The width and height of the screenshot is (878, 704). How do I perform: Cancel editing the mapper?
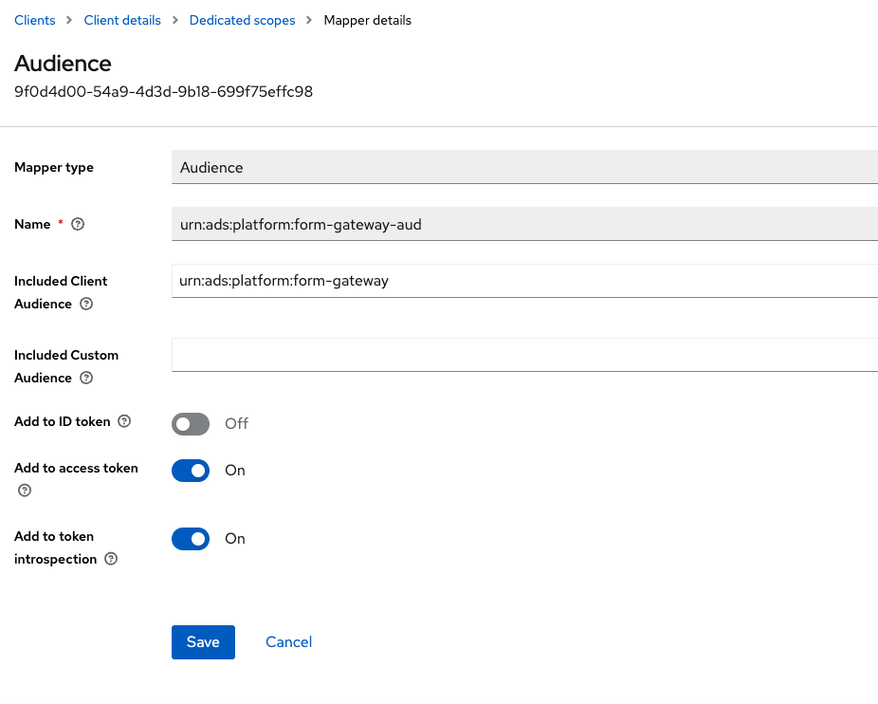[x=288, y=642]
